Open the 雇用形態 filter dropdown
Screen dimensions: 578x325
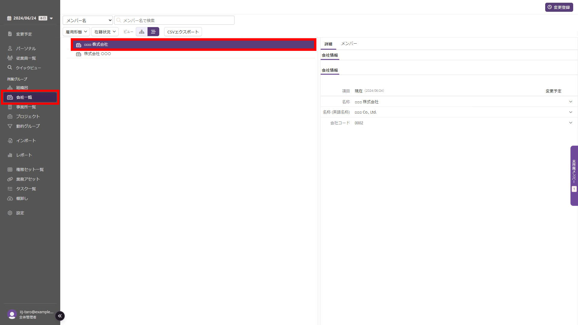click(x=76, y=32)
